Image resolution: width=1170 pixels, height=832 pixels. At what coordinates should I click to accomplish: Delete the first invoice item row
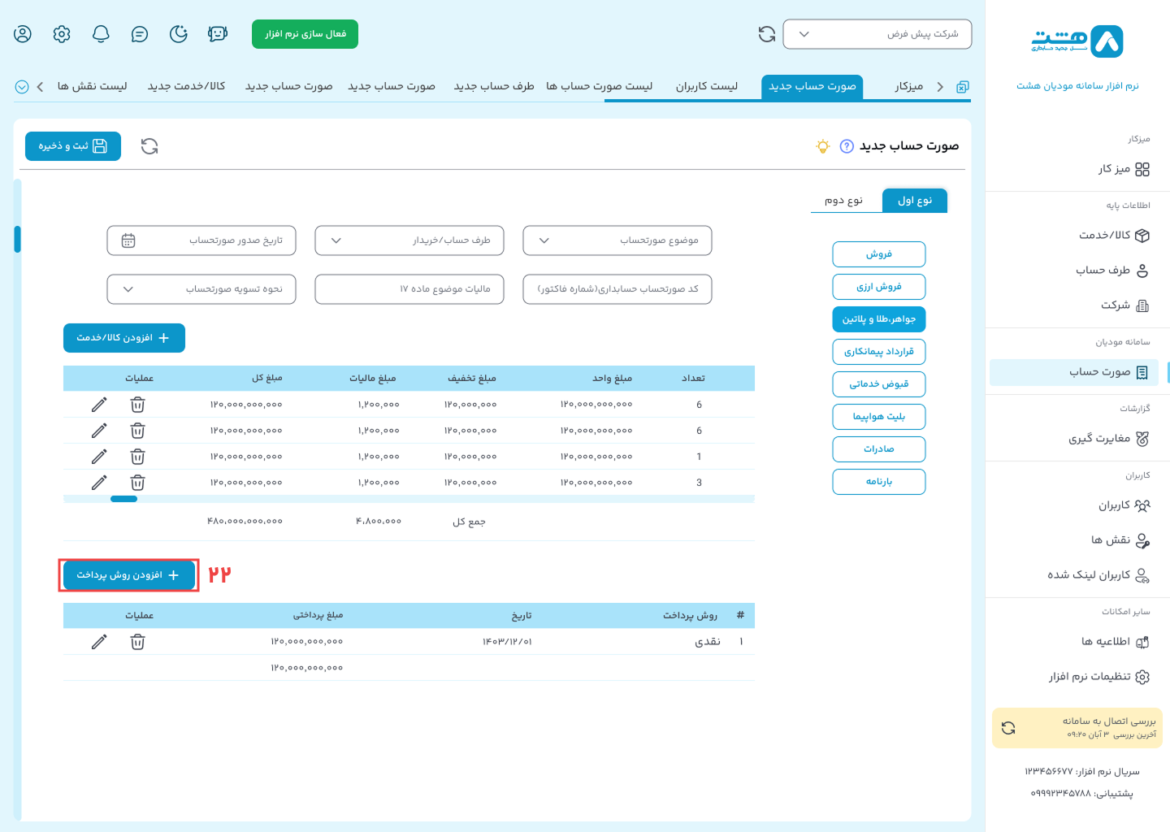pos(138,405)
